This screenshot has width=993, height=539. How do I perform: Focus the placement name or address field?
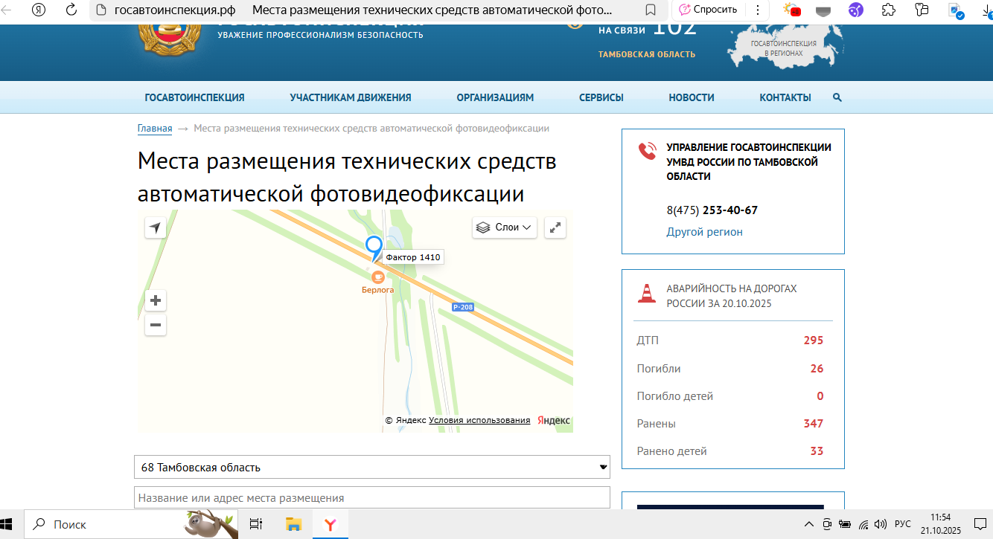[371, 497]
